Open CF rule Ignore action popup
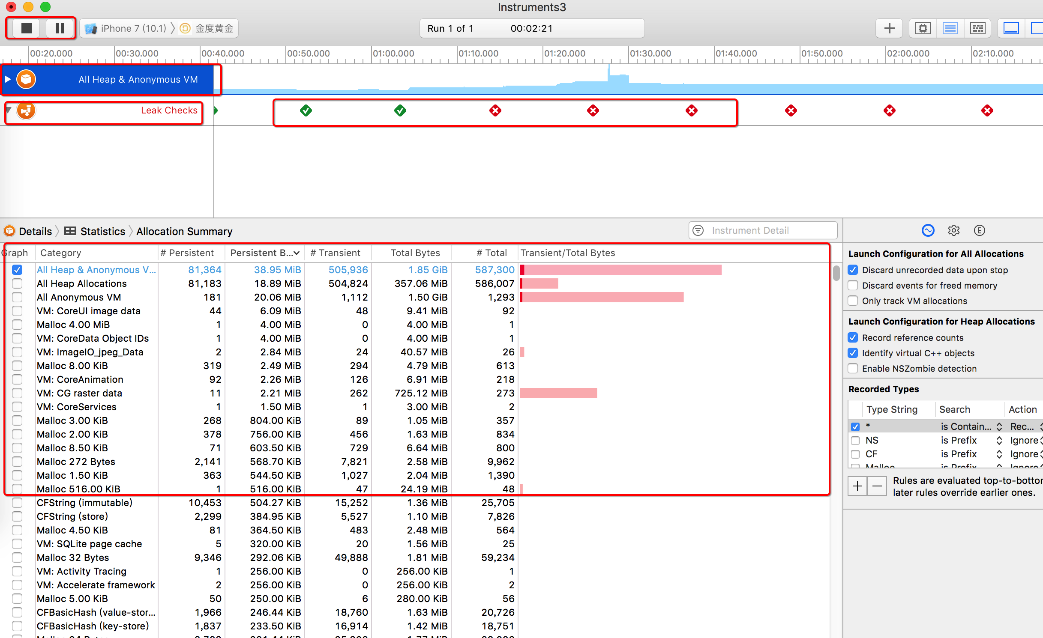This screenshot has height=638, width=1043. click(1025, 454)
